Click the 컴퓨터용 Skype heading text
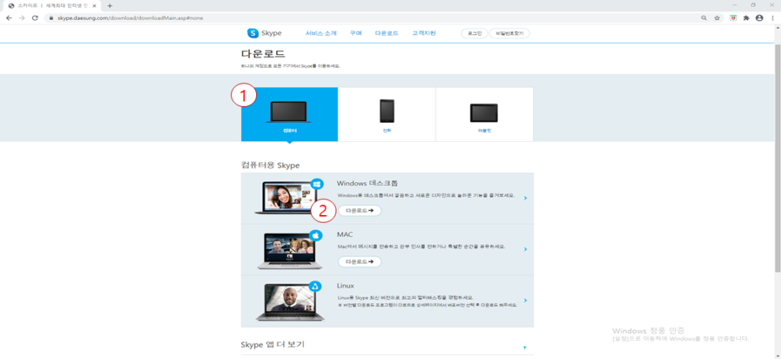The width and height of the screenshot is (781, 359). pyautogui.click(x=270, y=165)
